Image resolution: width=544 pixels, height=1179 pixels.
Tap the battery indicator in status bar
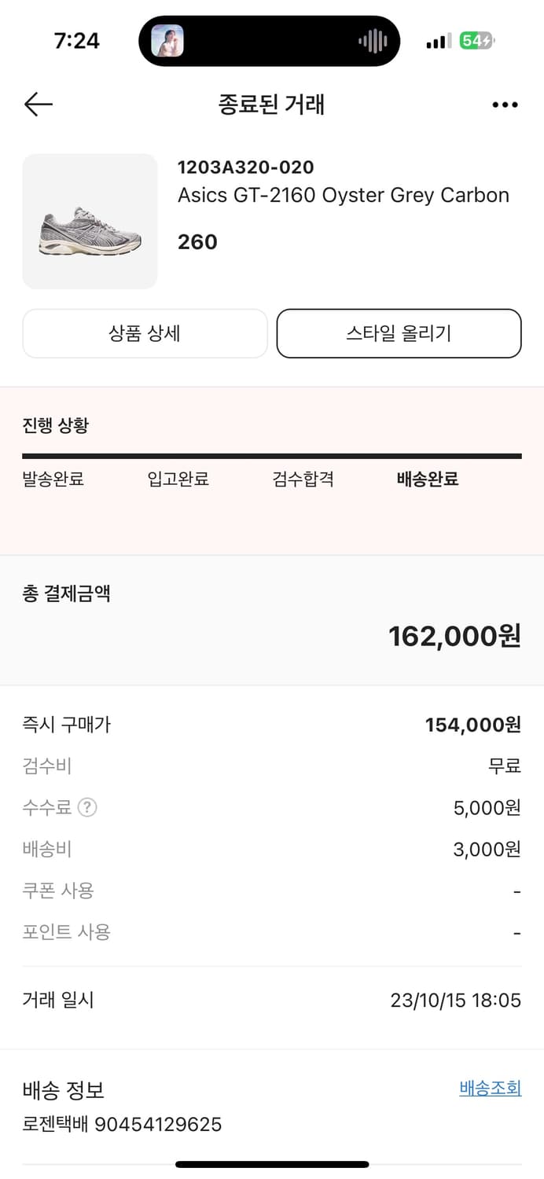pyautogui.click(x=476, y=41)
